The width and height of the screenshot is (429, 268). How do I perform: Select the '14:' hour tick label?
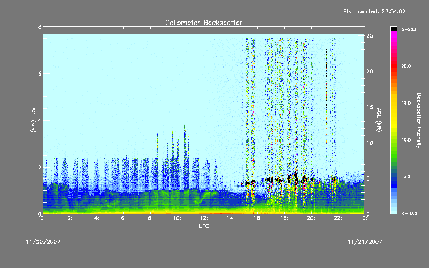231,218
